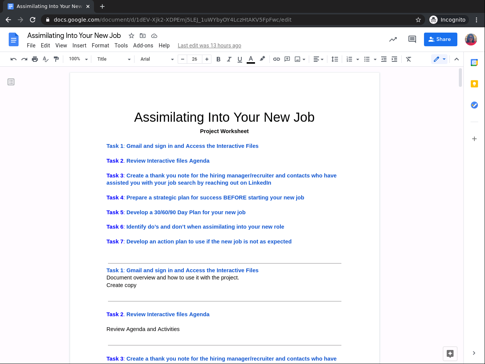
Task: Pick a highlight color with the marker
Action: click(262, 59)
